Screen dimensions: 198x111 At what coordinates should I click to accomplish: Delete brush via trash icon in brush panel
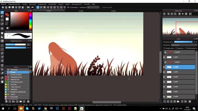coord(28,101)
